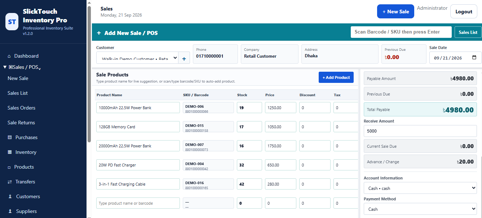Viewport: 482px width, 218px height.
Task: Click the Inventory grid icon
Action: click(x=10, y=152)
